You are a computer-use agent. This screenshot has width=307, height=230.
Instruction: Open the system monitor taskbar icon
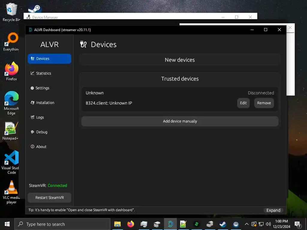coord(144,224)
